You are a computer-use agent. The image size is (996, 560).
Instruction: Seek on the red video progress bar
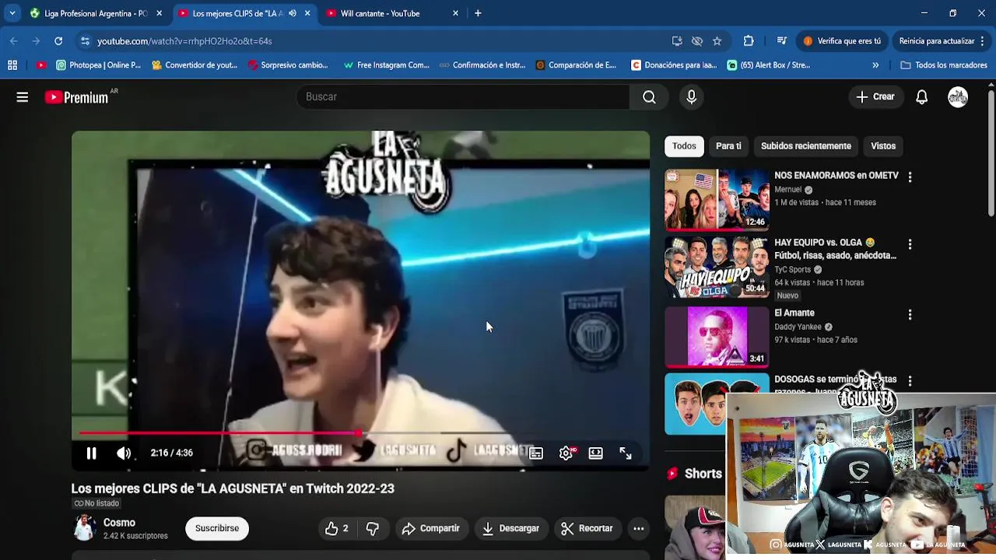point(360,432)
